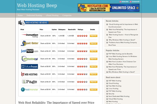
Task: Open popular article 'Web Host Reliability' link
Action: (x=122, y=68)
